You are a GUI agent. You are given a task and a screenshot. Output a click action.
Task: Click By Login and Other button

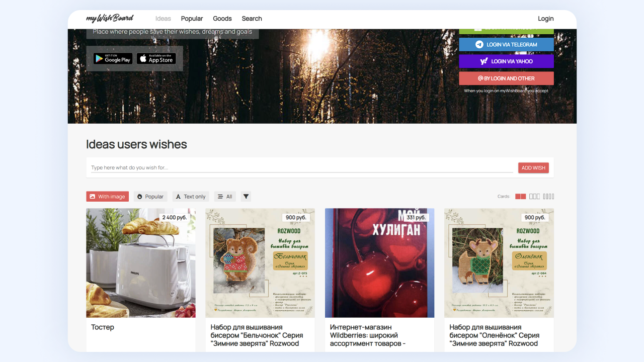click(506, 78)
